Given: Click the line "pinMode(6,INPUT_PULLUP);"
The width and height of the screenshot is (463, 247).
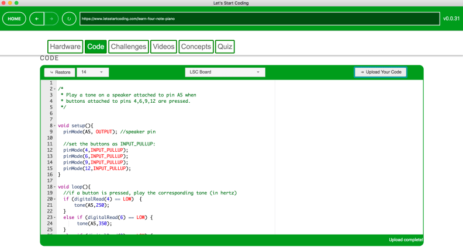Looking at the screenshot, I should (96, 156).
